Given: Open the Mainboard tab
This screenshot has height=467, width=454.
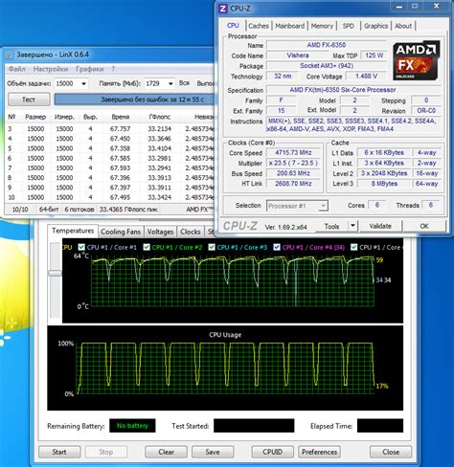Looking at the screenshot, I should point(290,26).
